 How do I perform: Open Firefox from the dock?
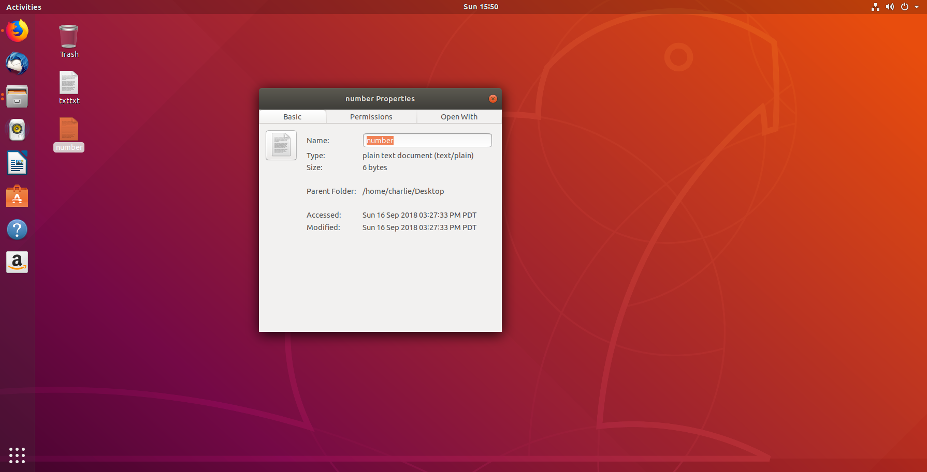point(17,31)
